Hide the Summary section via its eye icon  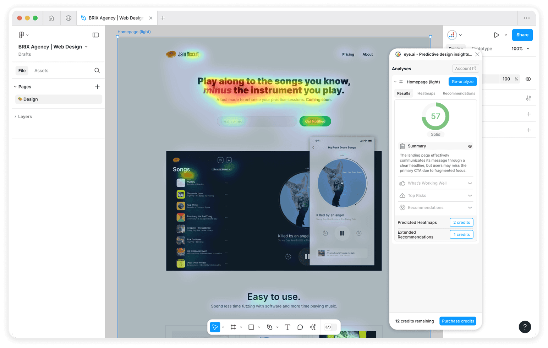pos(471,146)
